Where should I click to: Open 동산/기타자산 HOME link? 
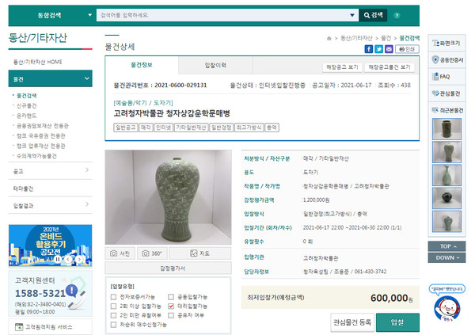37,62
